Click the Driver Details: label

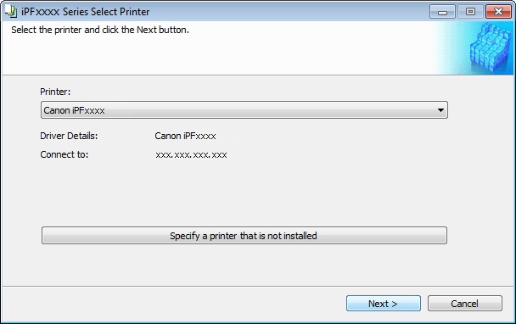[69, 136]
